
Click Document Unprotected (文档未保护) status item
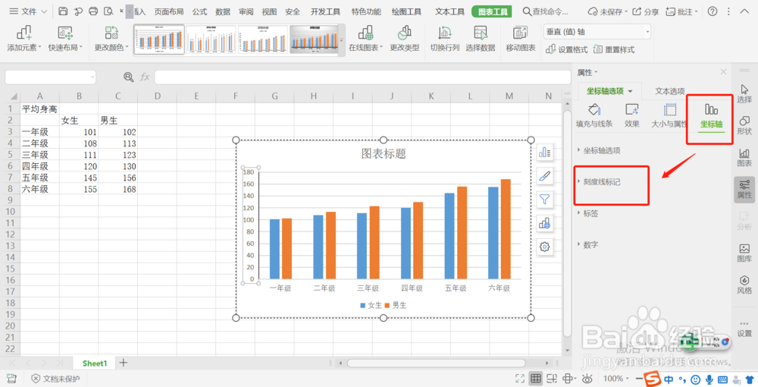pos(55,379)
